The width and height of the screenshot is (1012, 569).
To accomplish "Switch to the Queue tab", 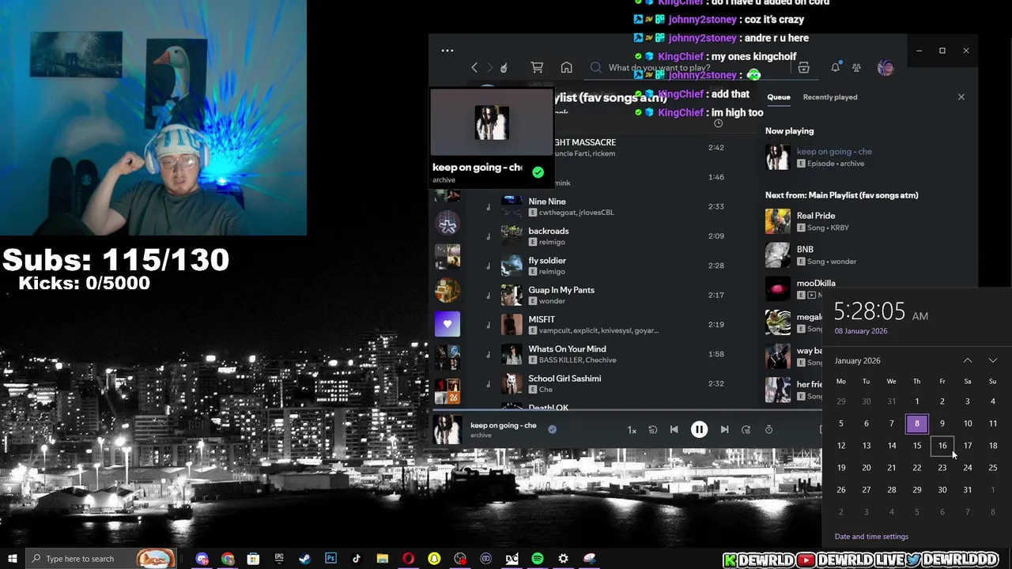I will pyautogui.click(x=778, y=97).
